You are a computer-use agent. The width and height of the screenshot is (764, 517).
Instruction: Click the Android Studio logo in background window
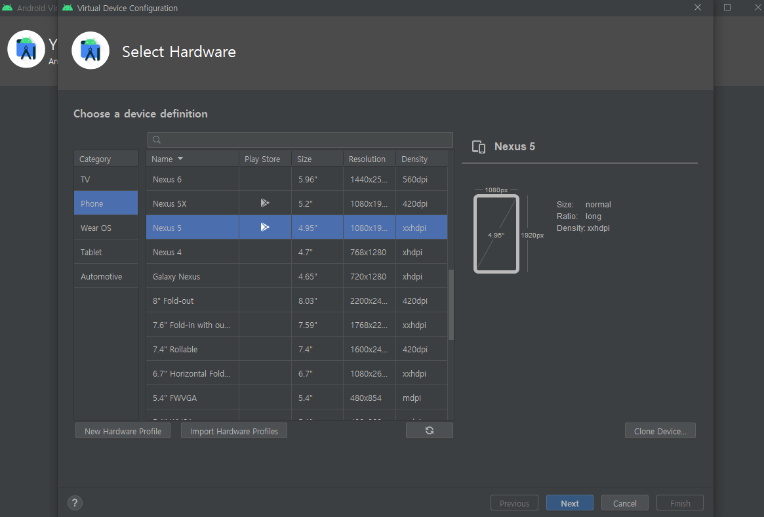26,49
